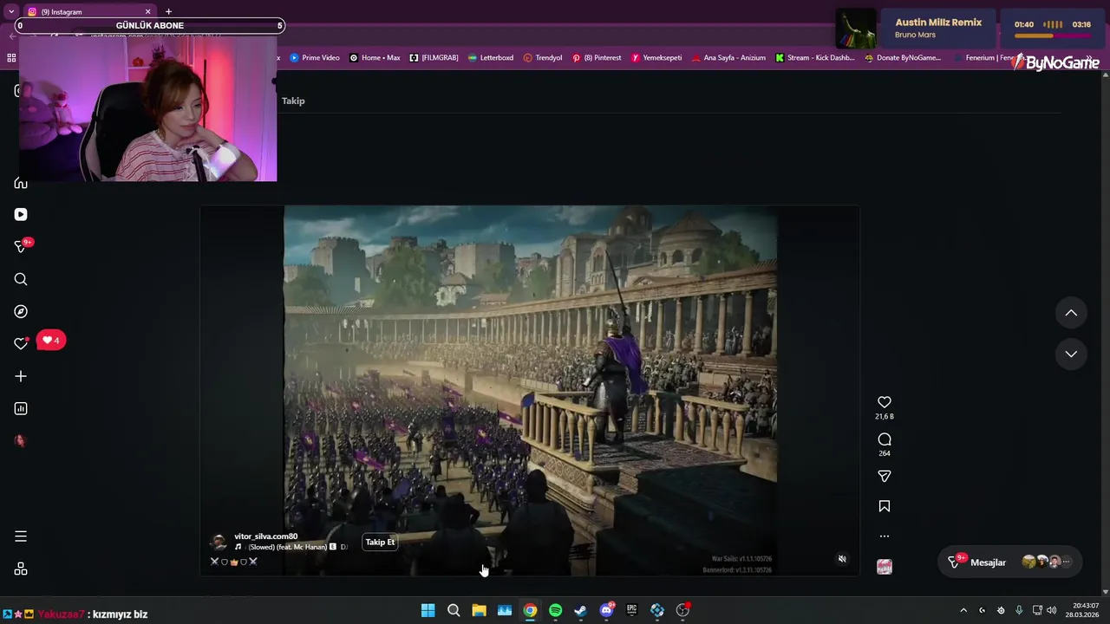Open profile avatar in Instagram sidebar

[21, 440]
